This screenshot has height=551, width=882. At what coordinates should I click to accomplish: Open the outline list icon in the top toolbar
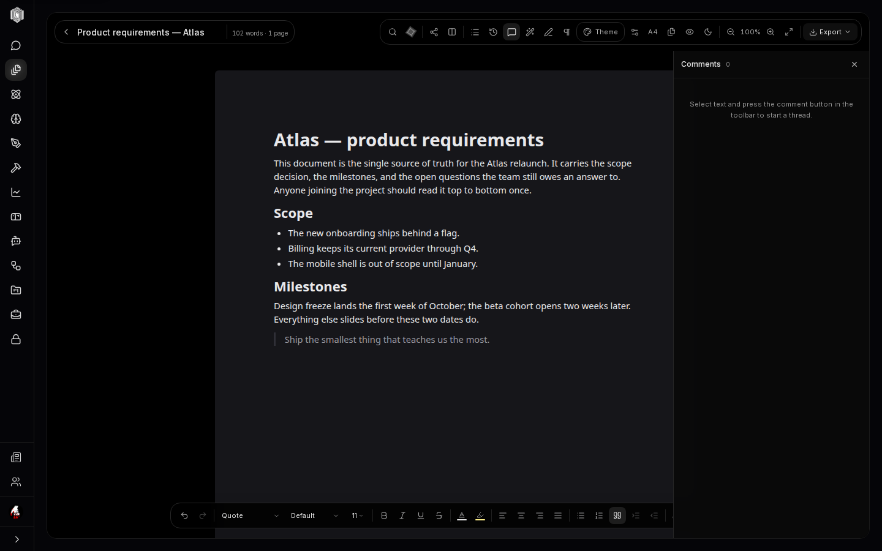[475, 32]
